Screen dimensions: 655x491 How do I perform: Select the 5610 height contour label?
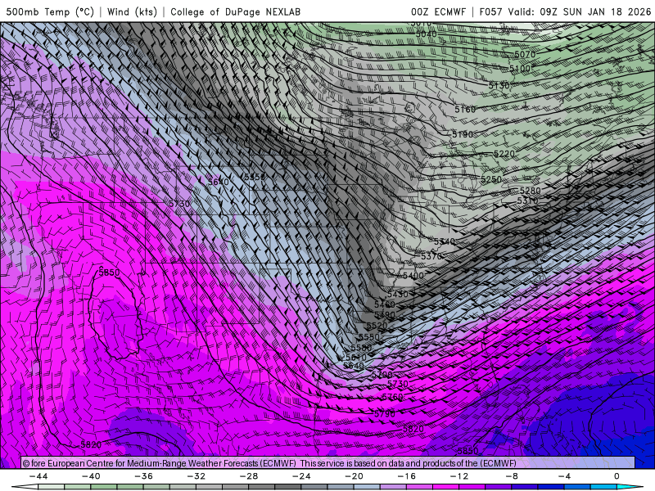[356, 358]
